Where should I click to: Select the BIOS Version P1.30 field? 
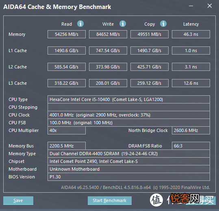click(129, 177)
